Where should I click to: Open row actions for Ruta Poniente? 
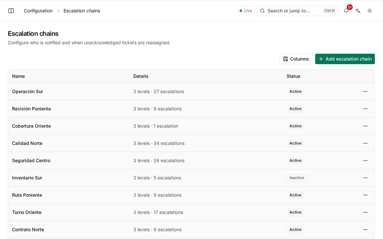(x=365, y=195)
